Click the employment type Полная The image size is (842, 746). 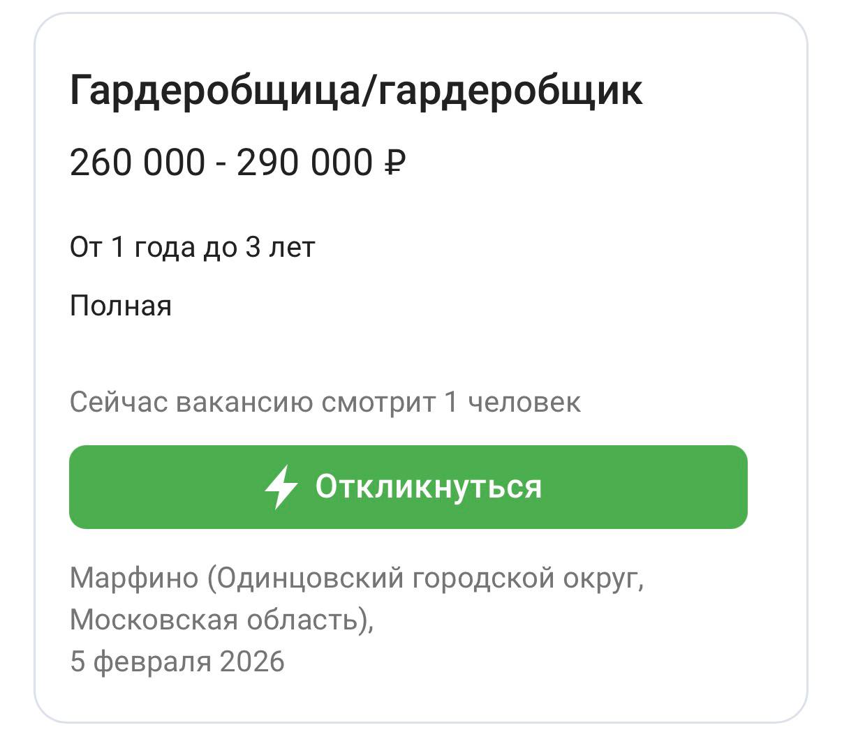pyautogui.click(x=120, y=304)
